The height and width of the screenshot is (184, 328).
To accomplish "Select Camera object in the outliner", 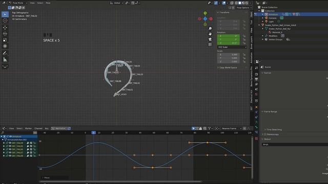I will pyautogui.click(x=272, y=18).
